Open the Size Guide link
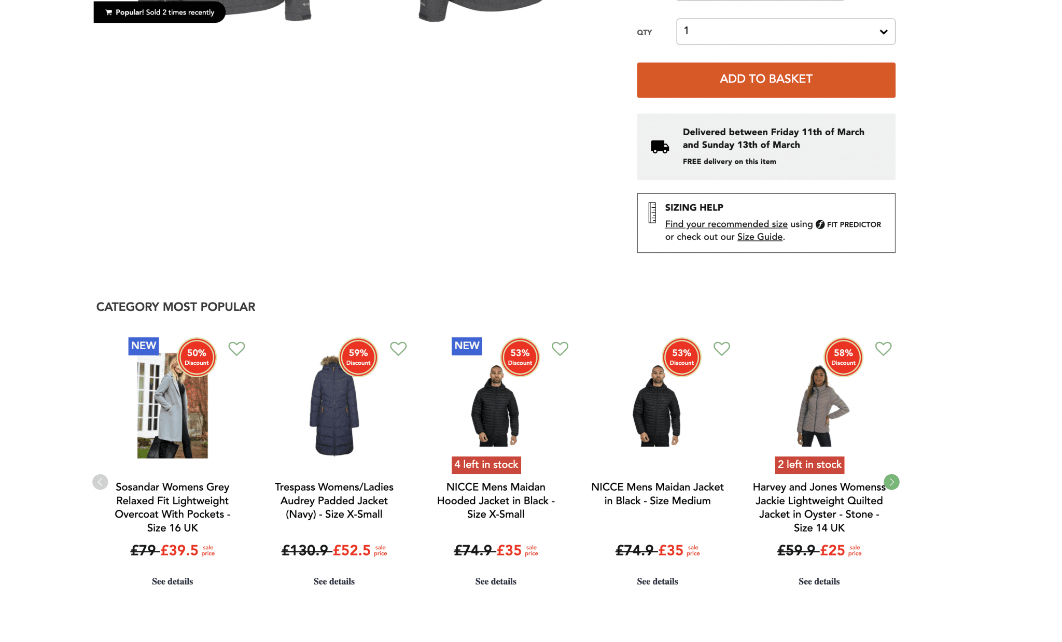 click(760, 237)
